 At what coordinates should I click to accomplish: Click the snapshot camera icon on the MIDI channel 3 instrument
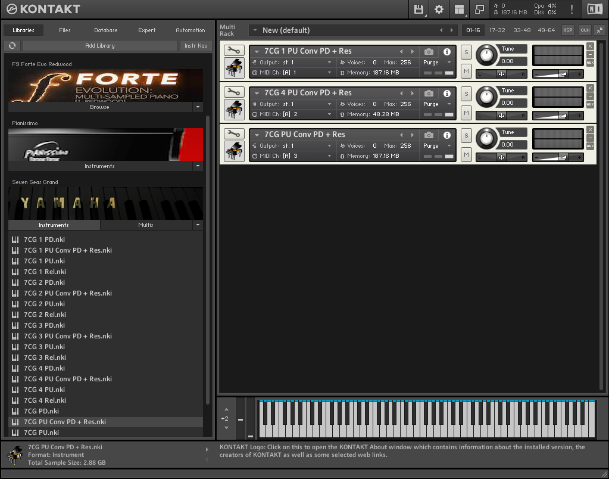click(429, 135)
